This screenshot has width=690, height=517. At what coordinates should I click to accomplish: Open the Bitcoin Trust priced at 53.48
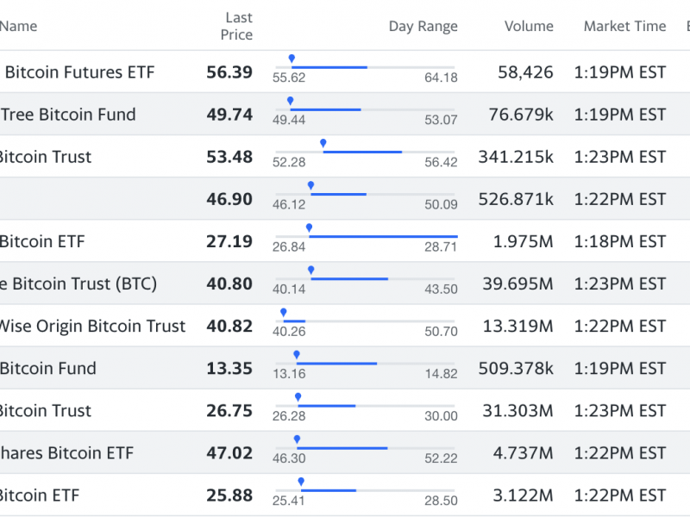pos(45,157)
